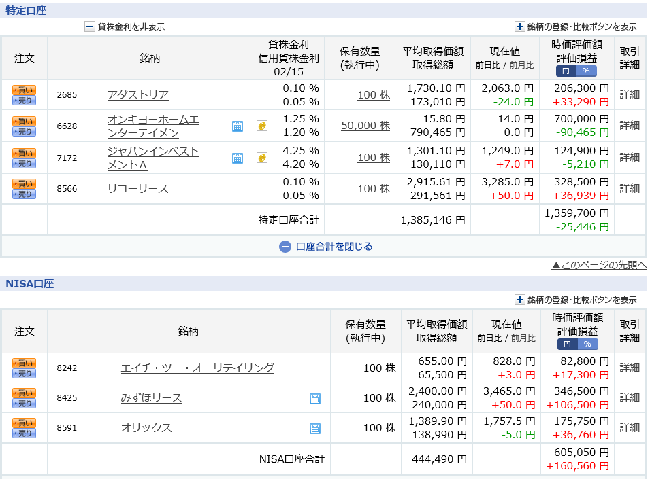The height and width of the screenshot is (479, 650).
Task: Click 売り button for エイチ・ツー・オーリテイリング row
Action: point(24,374)
